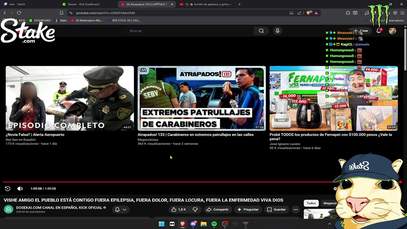Click Brave Rewards triangle icon
Image resolution: width=407 pixels, height=229 pixels.
(316, 13)
